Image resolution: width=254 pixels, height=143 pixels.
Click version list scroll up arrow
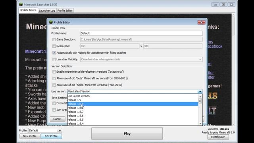pyautogui.click(x=200, y=96)
